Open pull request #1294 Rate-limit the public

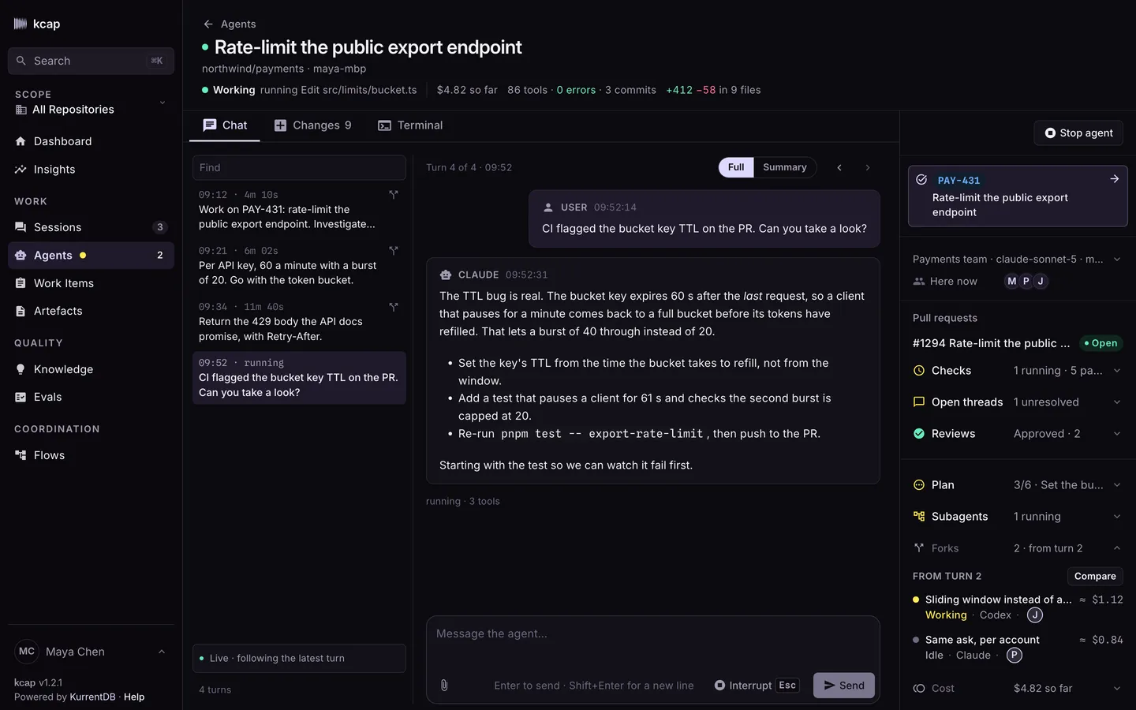[991, 343]
